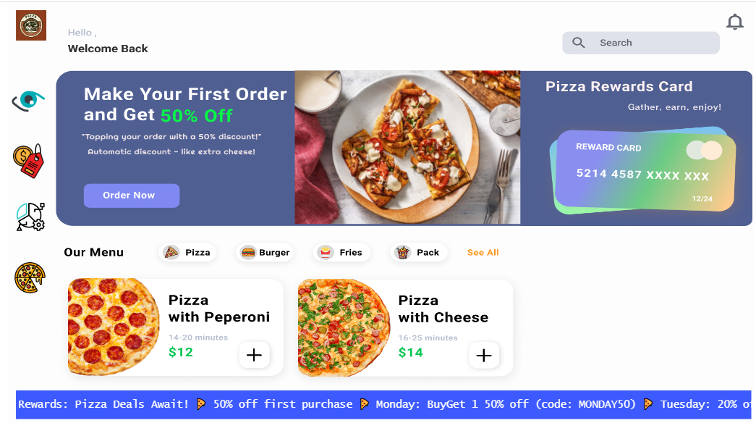Click the pizza shop logo
Screen dimensions: 756x423
pyautogui.click(x=31, y=25)
